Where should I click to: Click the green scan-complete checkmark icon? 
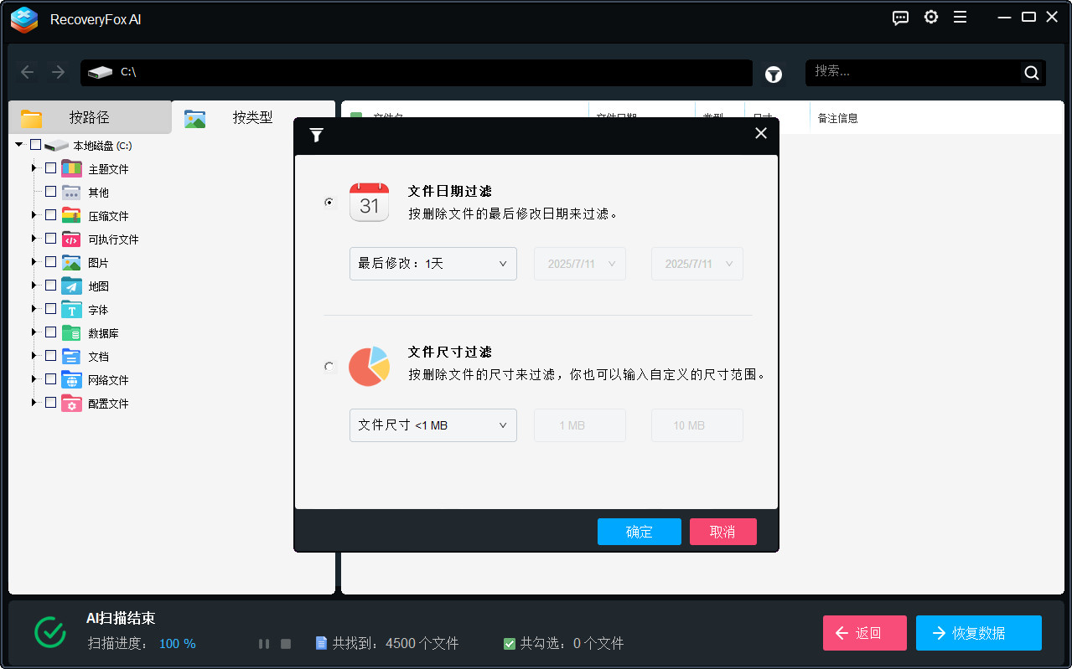click(49, 632)
